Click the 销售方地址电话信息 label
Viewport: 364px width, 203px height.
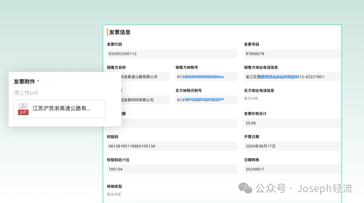(261, 68)
